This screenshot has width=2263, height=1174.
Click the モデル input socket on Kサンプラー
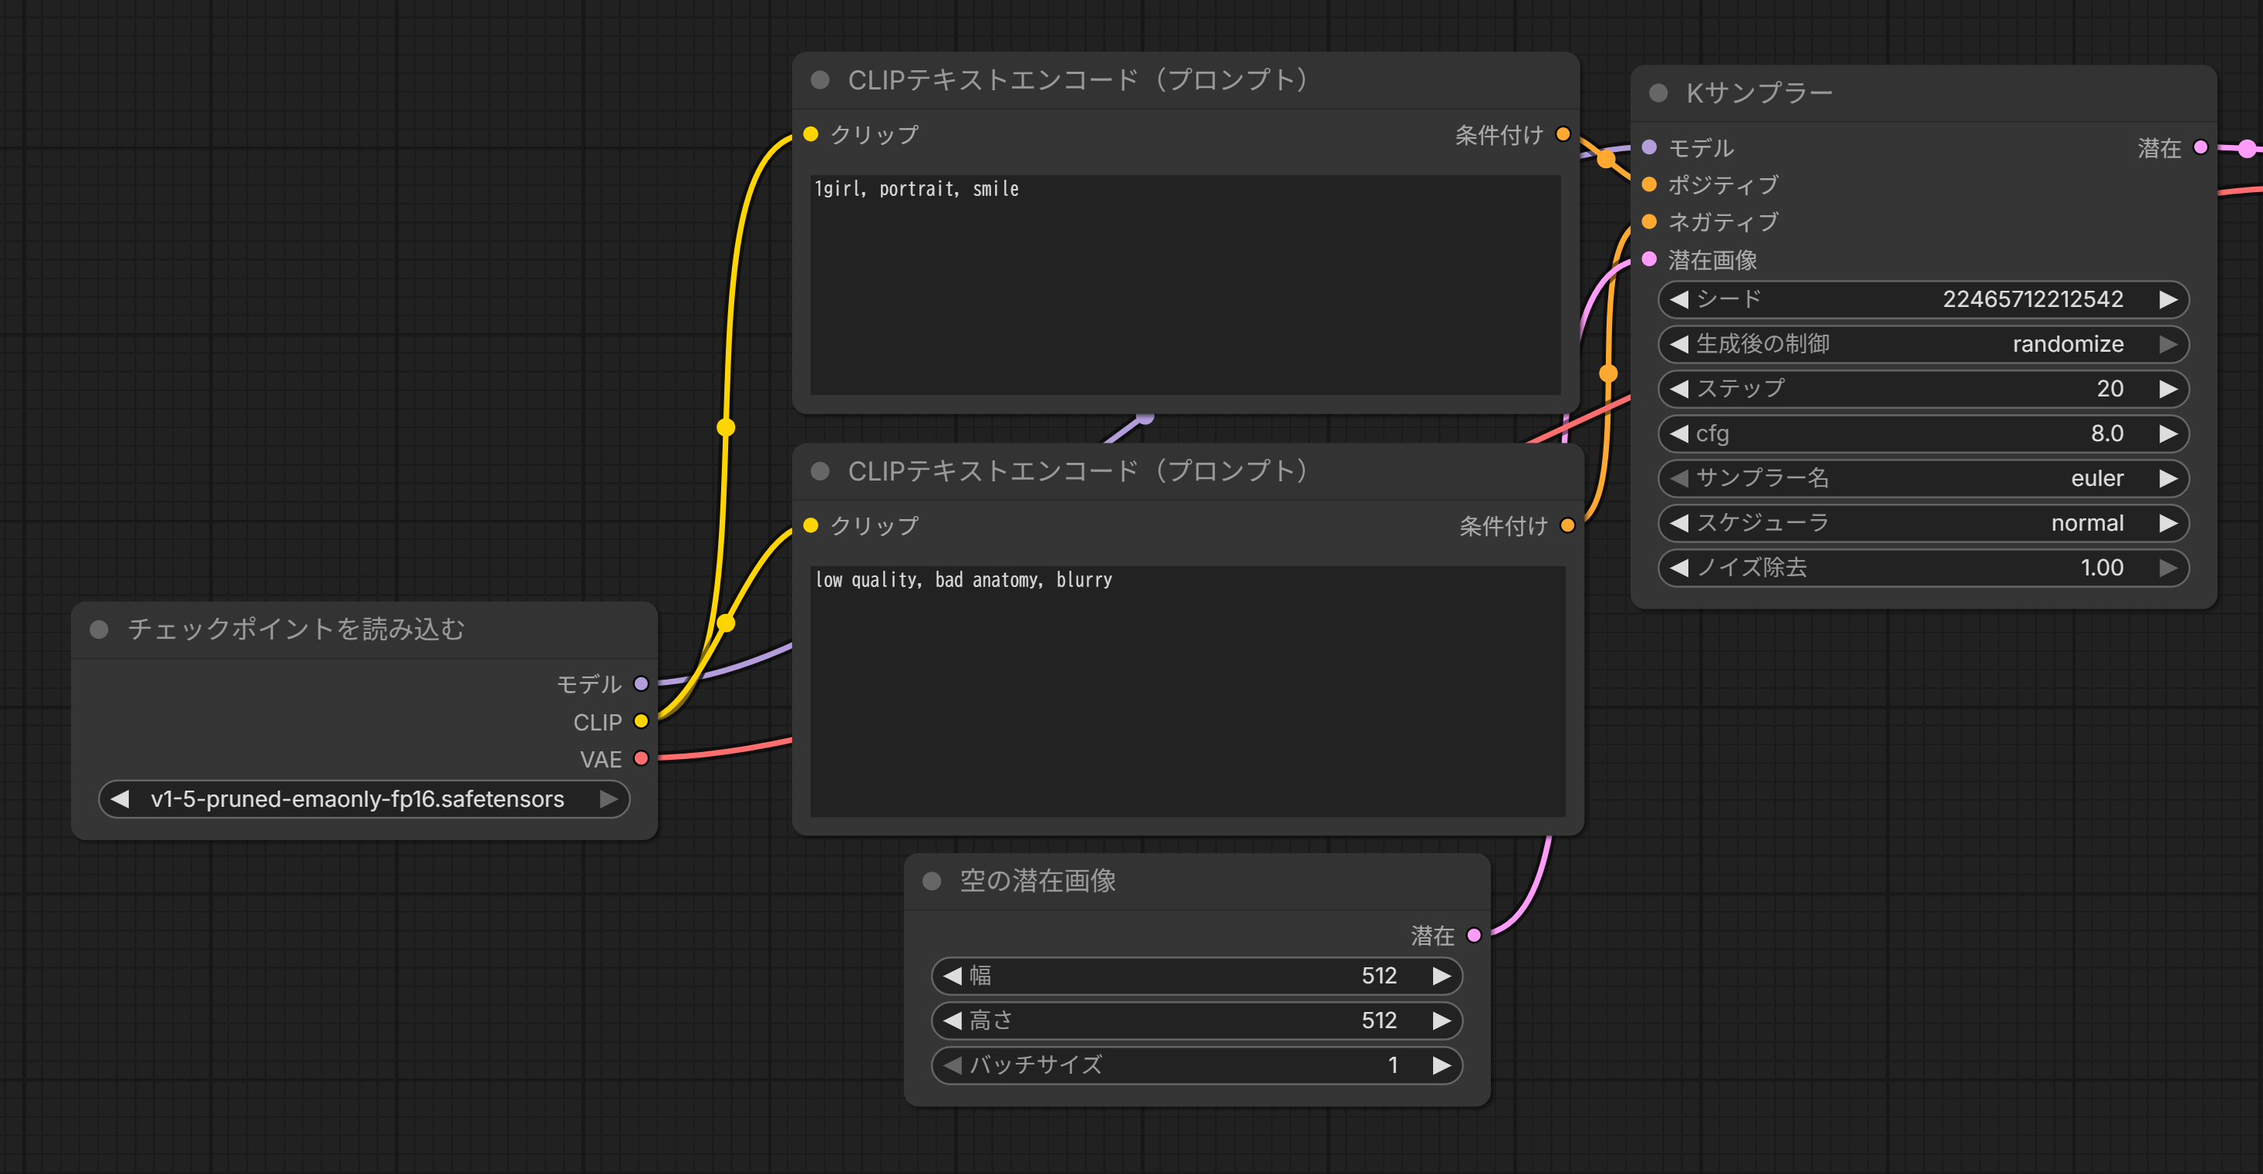click(x=1649, y=147)
